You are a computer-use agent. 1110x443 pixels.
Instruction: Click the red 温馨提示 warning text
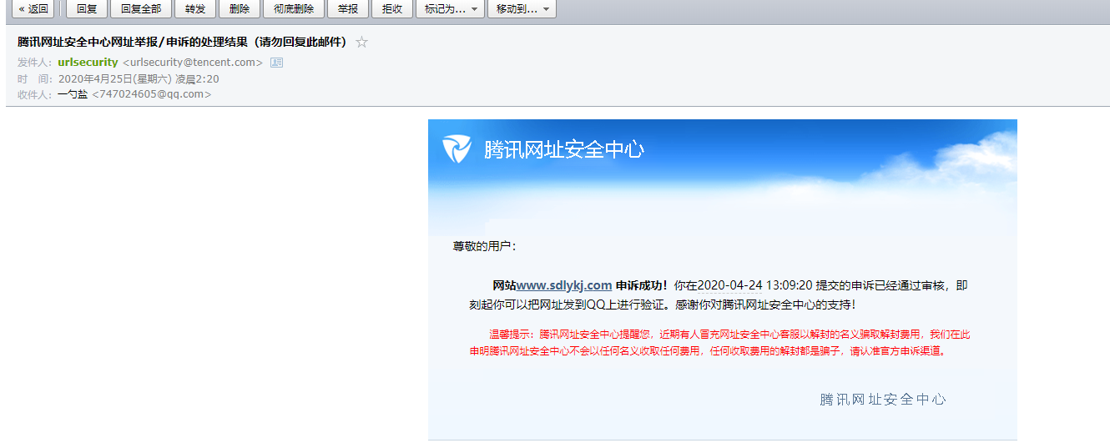tap(719, 343)
